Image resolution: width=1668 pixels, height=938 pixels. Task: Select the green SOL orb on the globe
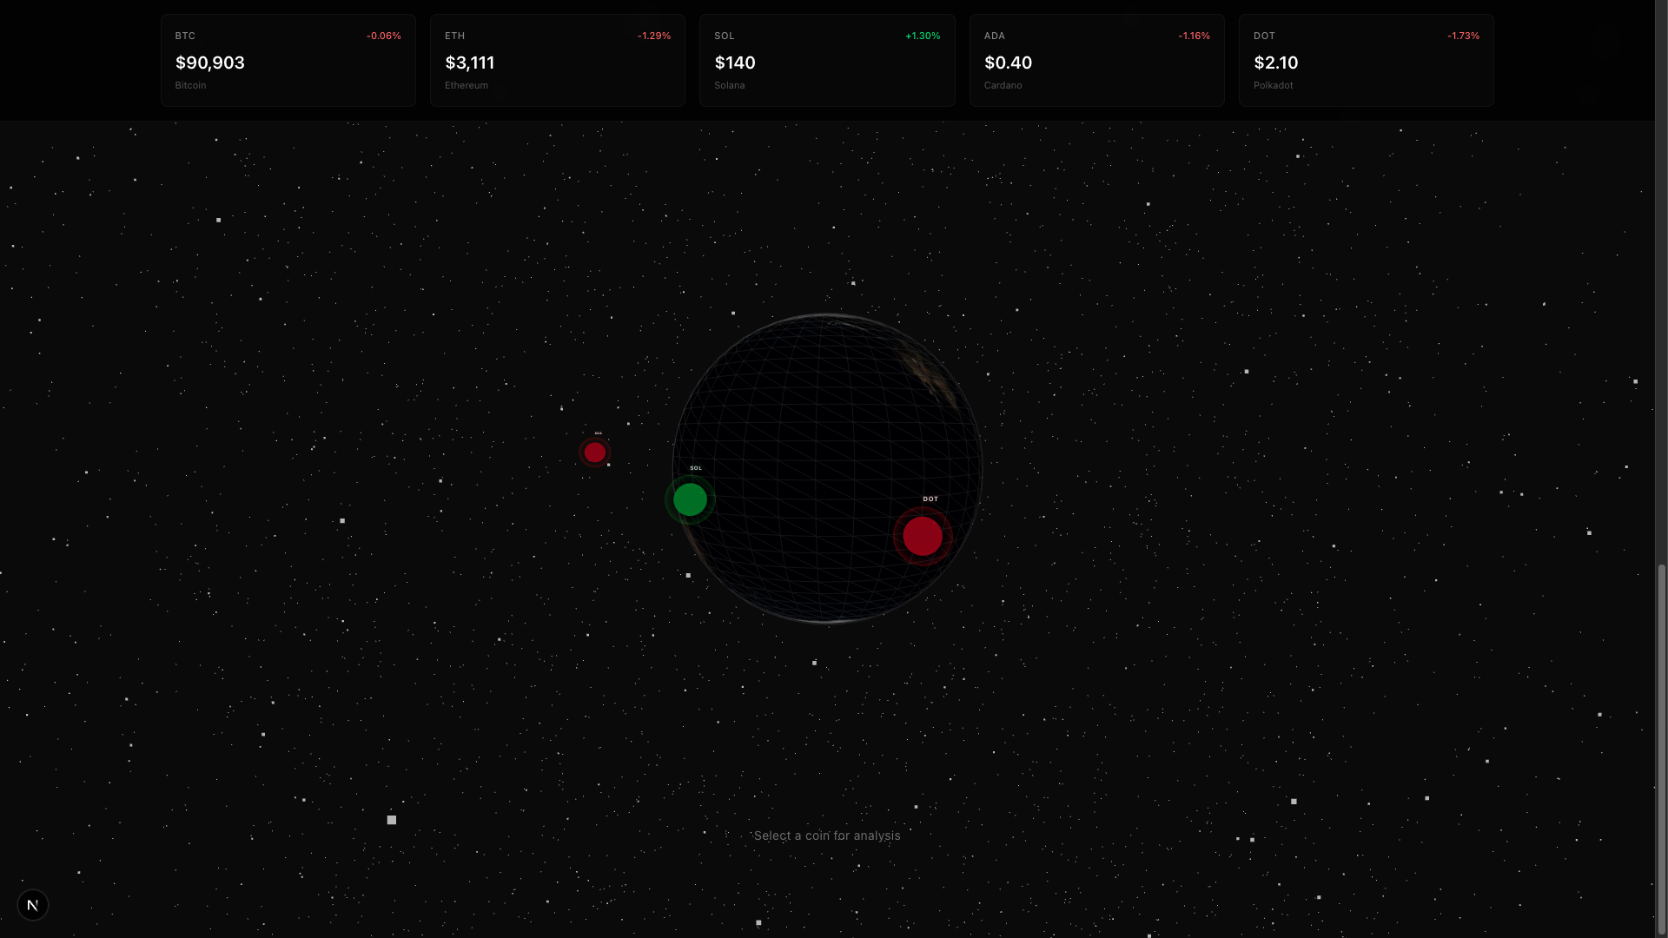[690, 499]
